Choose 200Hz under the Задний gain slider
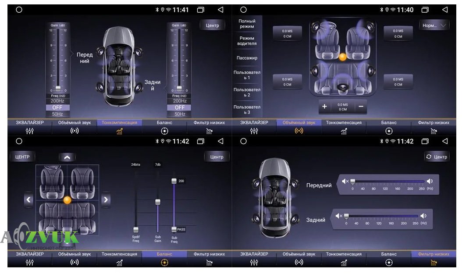462x277 pixels. coord(179,101)
